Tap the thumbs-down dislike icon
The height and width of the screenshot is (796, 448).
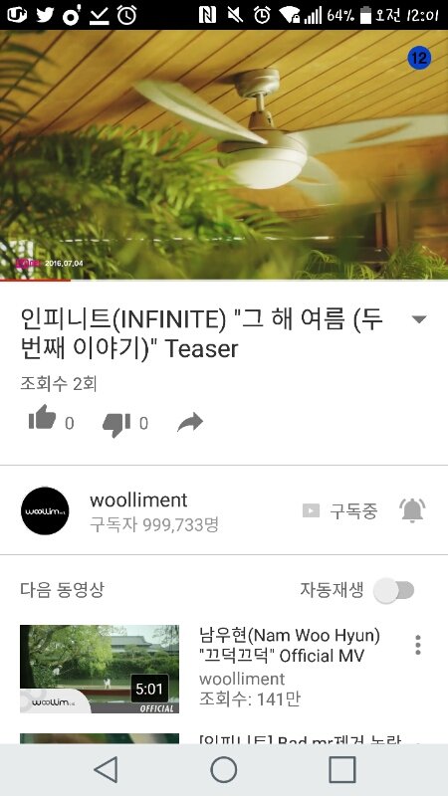[x=116, y=424]
